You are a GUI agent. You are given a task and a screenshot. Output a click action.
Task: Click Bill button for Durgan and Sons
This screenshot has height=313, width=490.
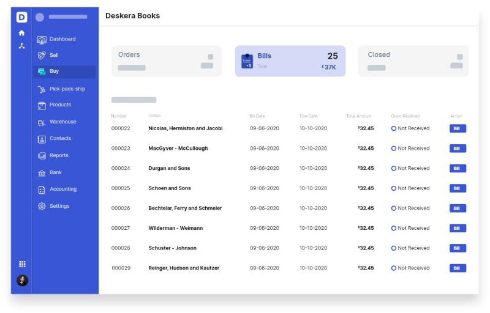click(458, 168)
